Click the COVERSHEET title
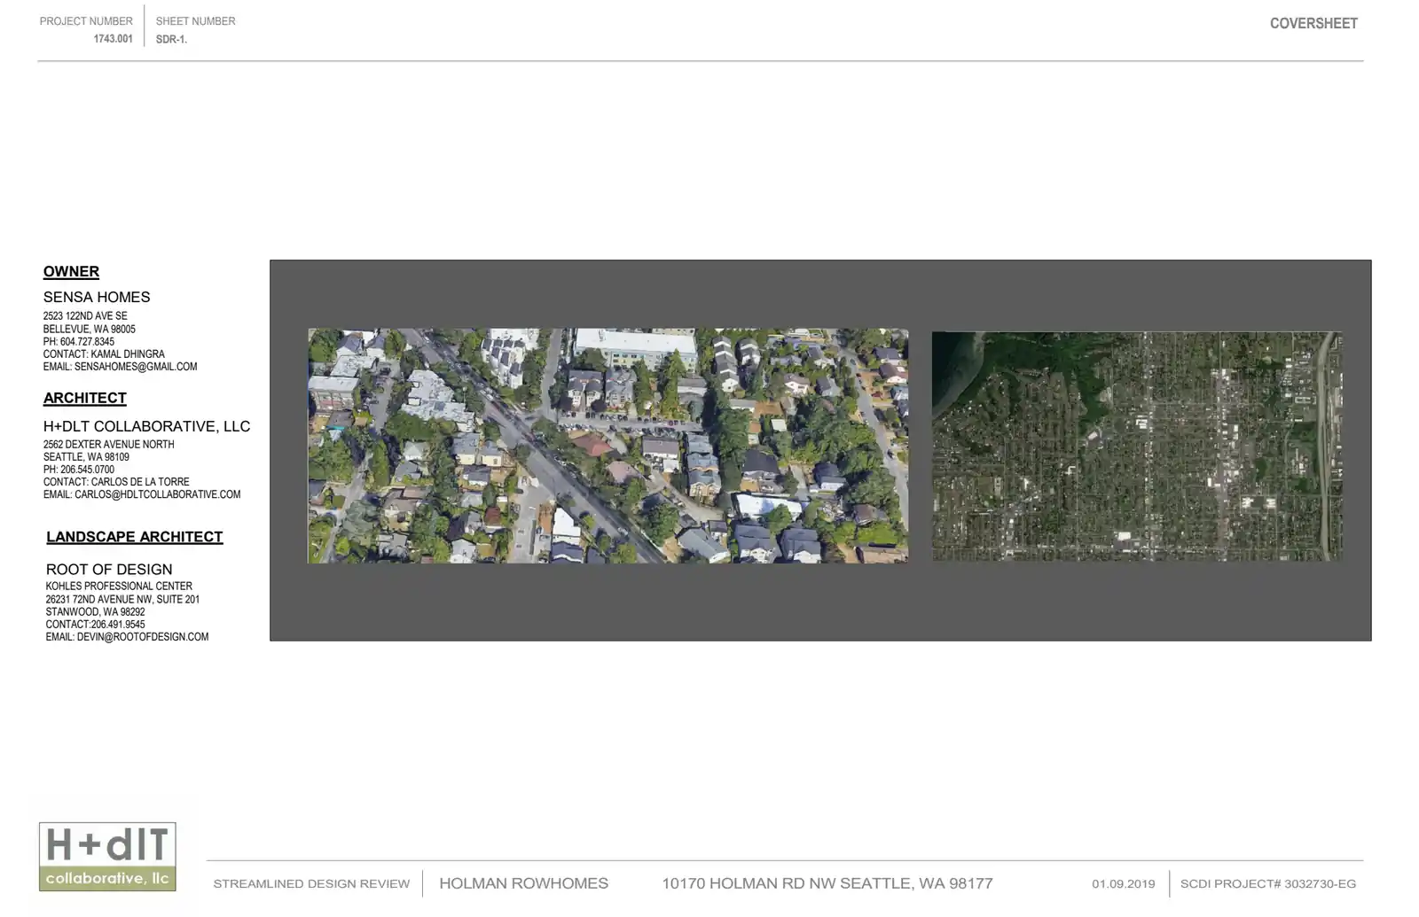 1313,24
